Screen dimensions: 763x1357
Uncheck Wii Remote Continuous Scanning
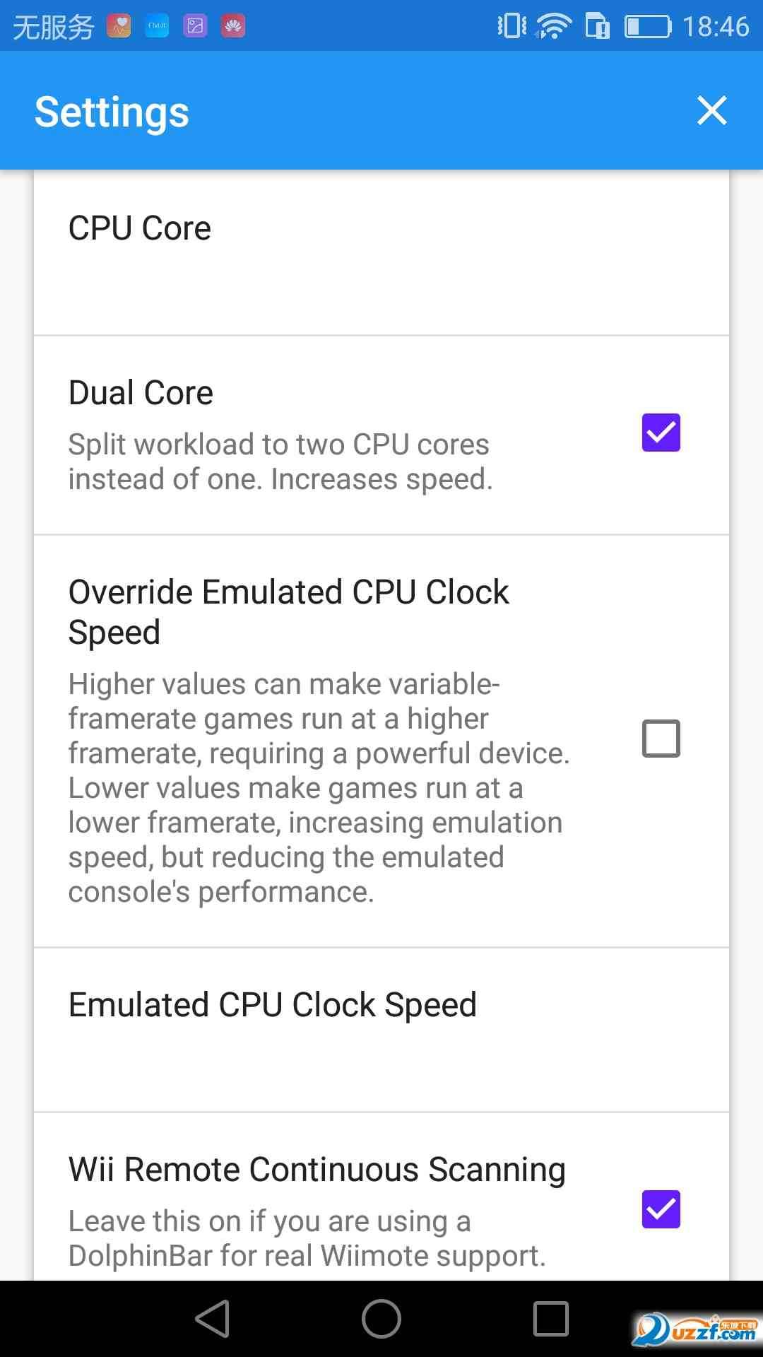(661, 1209)
